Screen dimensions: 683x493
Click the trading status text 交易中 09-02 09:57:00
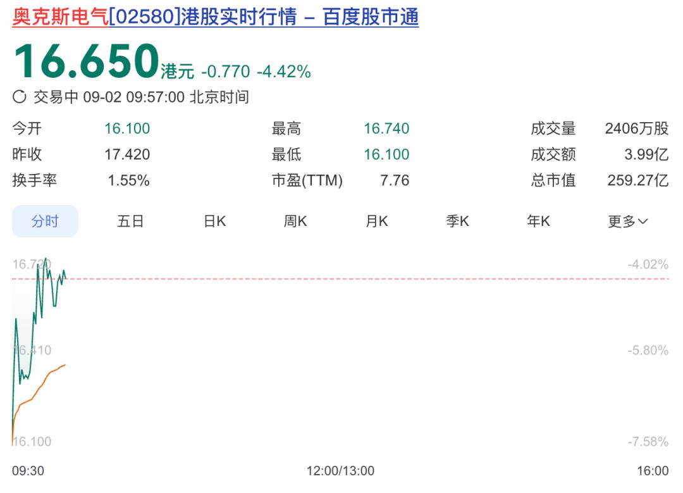pos(109,97)
